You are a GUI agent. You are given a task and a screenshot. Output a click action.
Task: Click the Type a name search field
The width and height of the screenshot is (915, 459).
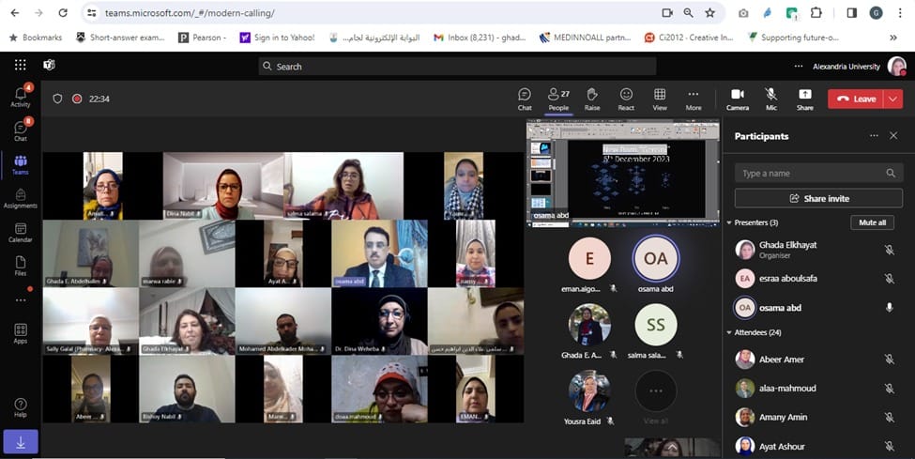pyautogui.click(x=812, y=174)
